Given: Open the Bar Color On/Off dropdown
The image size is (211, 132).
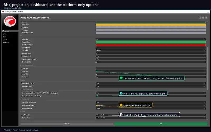Looking at the screenshot, I should (151, 87).
